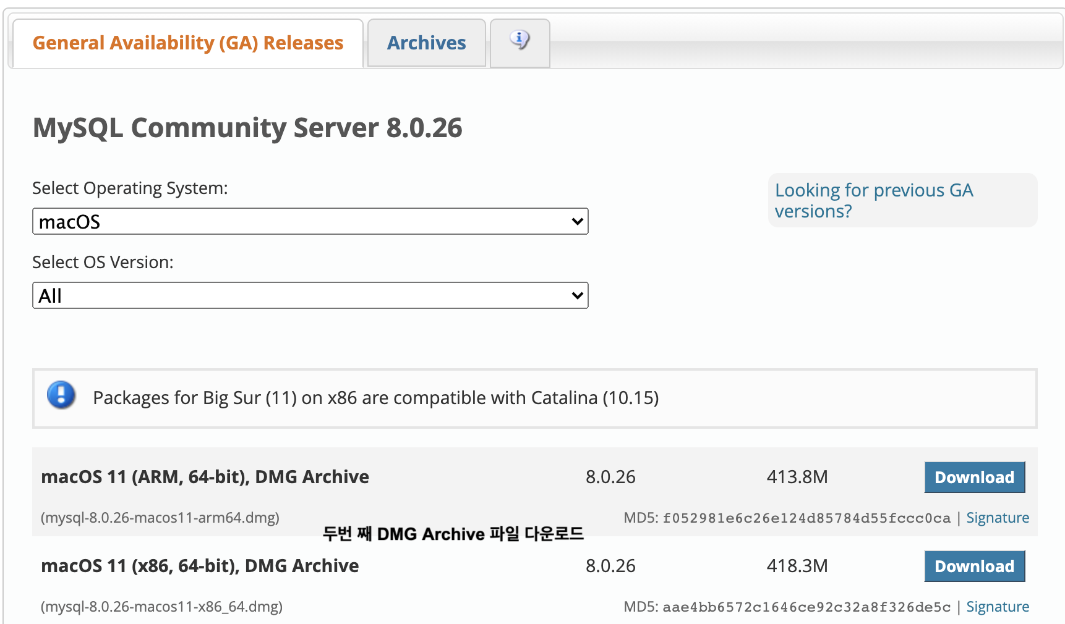Click the blue exclamation notice icon
The height and width of the screenshot is (624, 1065).
click(61, 395)
